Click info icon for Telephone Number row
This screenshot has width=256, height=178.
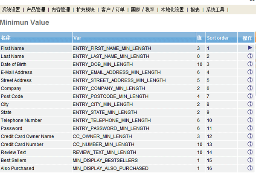click(x=250, y=120)
